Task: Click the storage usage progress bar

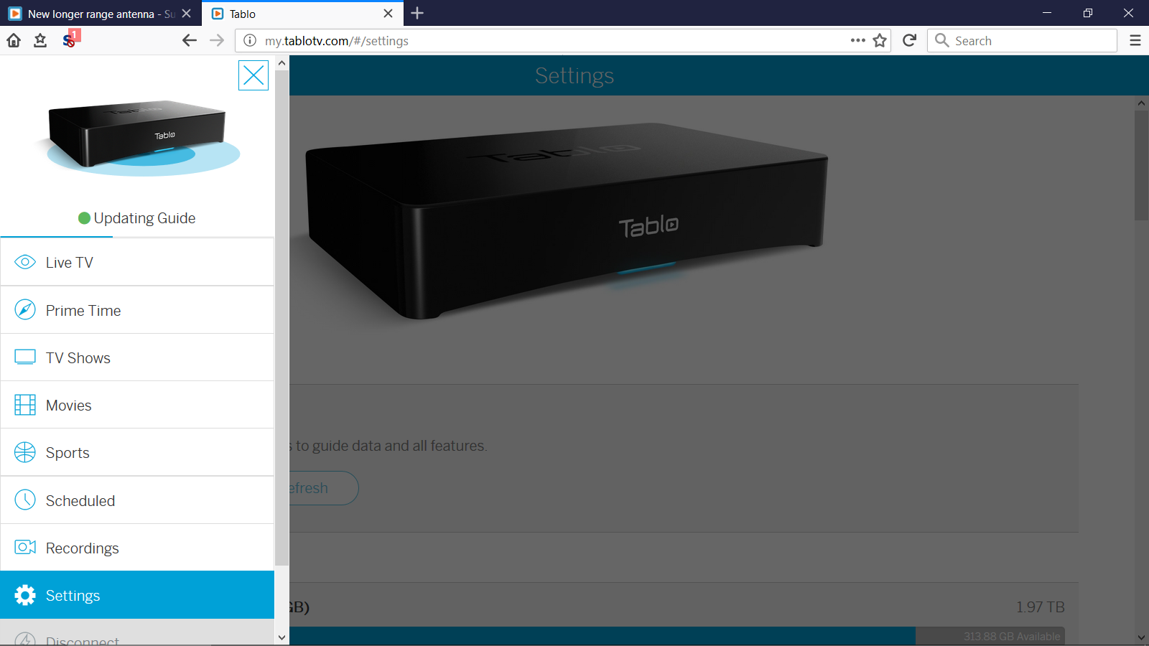Action: [x=677, y=636]
